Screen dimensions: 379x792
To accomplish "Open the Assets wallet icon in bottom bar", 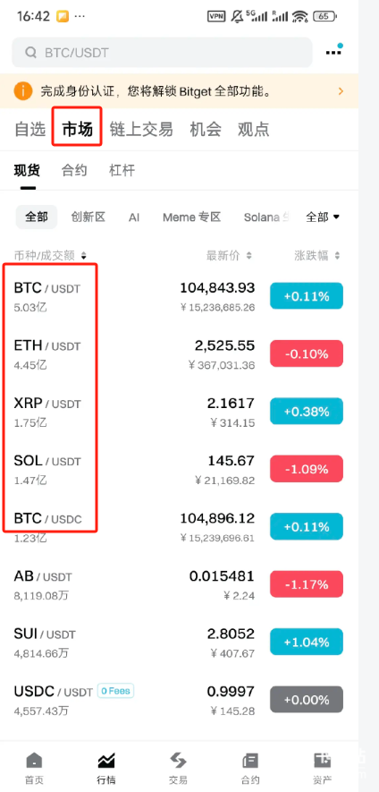I will [x=322, y=760].
